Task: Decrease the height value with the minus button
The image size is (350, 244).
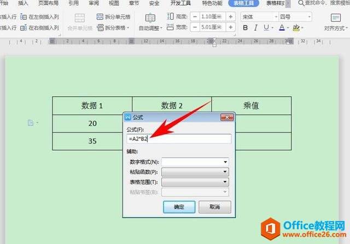Action: [x=195, y=16]
